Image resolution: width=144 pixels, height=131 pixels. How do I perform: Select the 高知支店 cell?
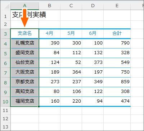click(x=25, y=92)
